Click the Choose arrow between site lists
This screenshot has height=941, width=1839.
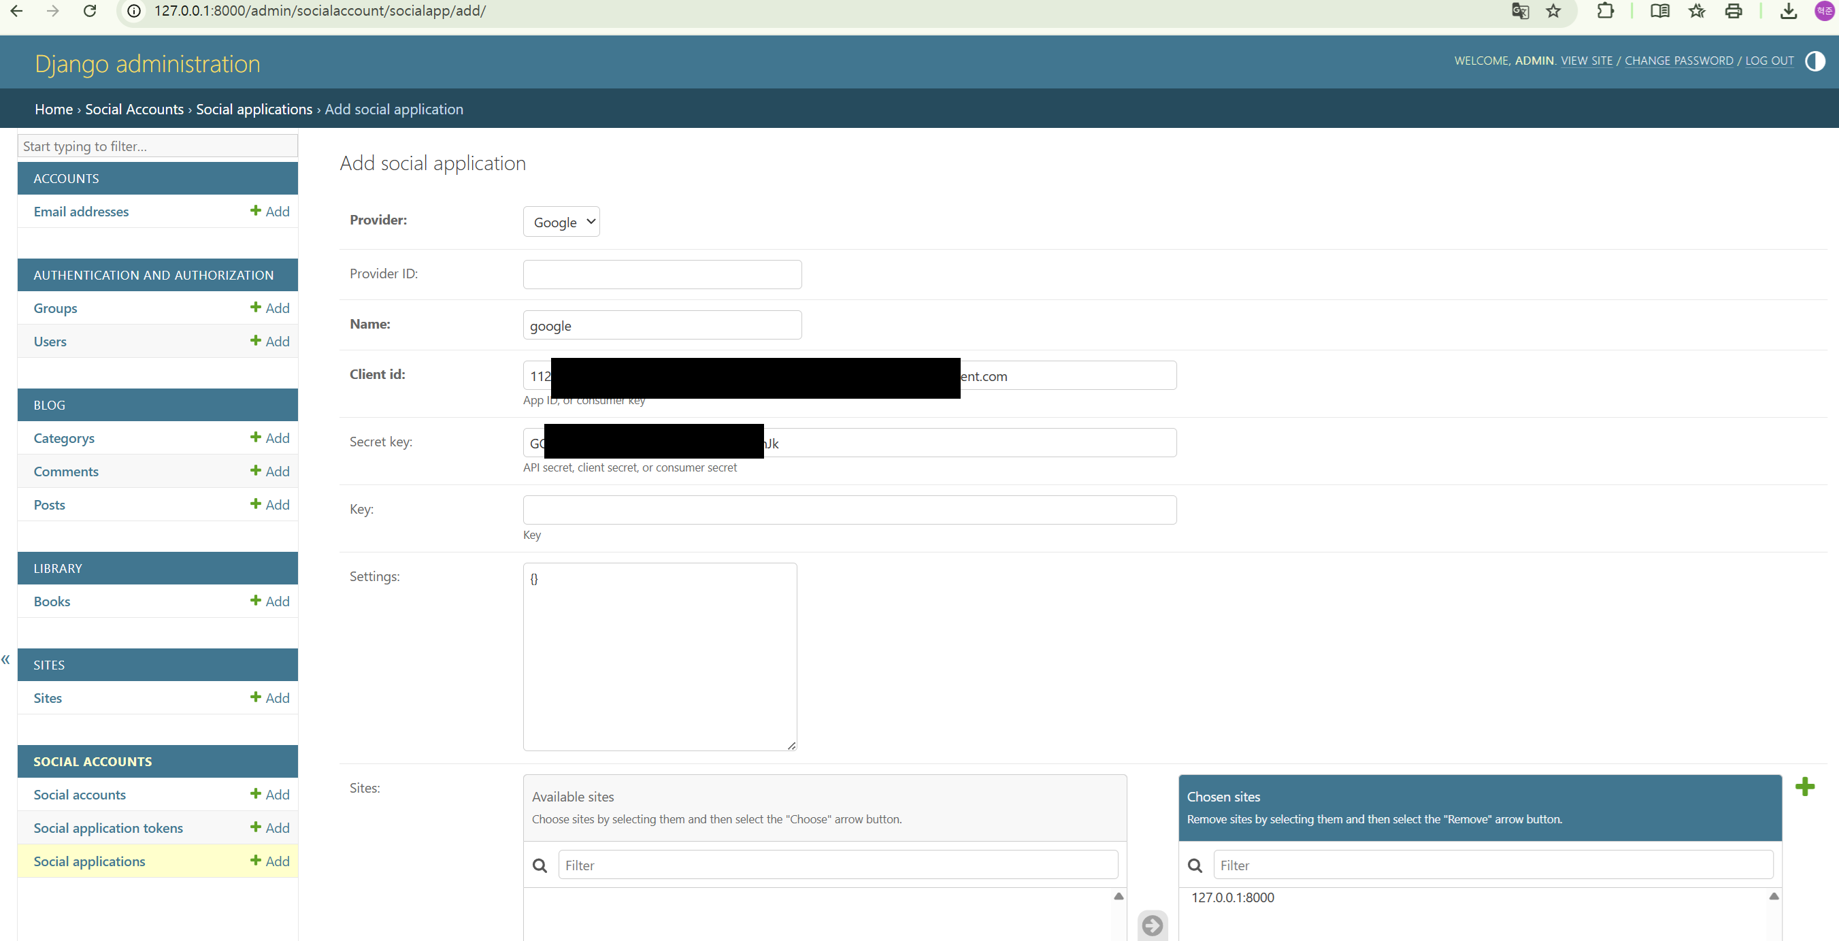coord(1152,925)
